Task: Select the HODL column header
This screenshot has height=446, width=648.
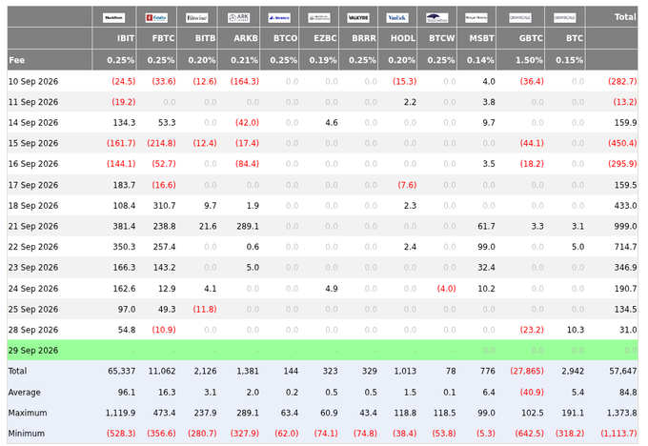Action: (403, 38)
